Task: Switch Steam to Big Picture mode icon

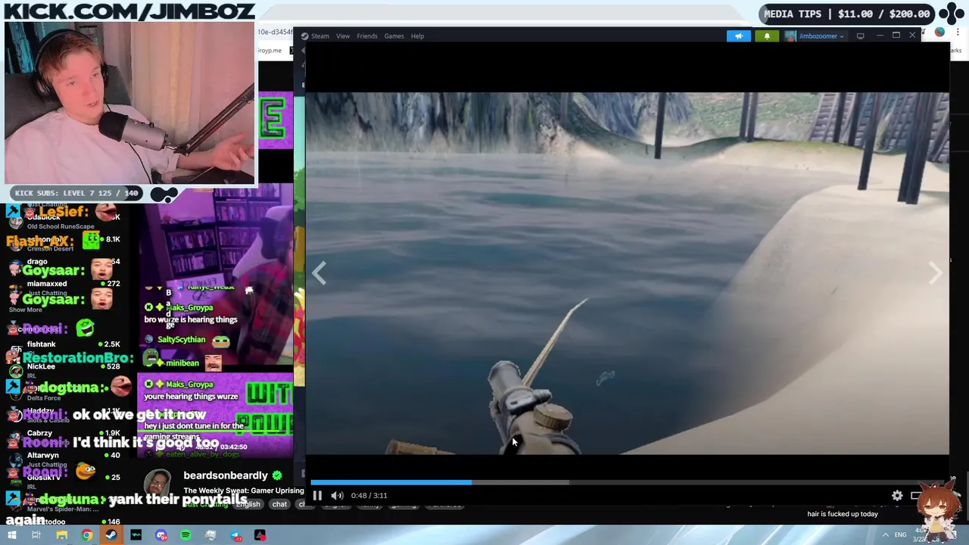Action: coord(860,36)
